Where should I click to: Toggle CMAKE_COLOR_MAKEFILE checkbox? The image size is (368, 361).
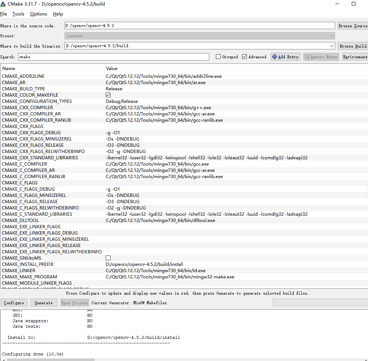click(108, 95)
